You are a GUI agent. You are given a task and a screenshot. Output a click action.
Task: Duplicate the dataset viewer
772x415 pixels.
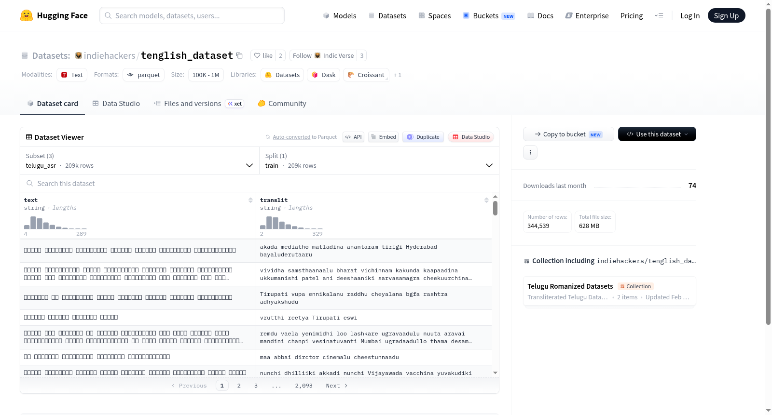(x=423, y=137)
